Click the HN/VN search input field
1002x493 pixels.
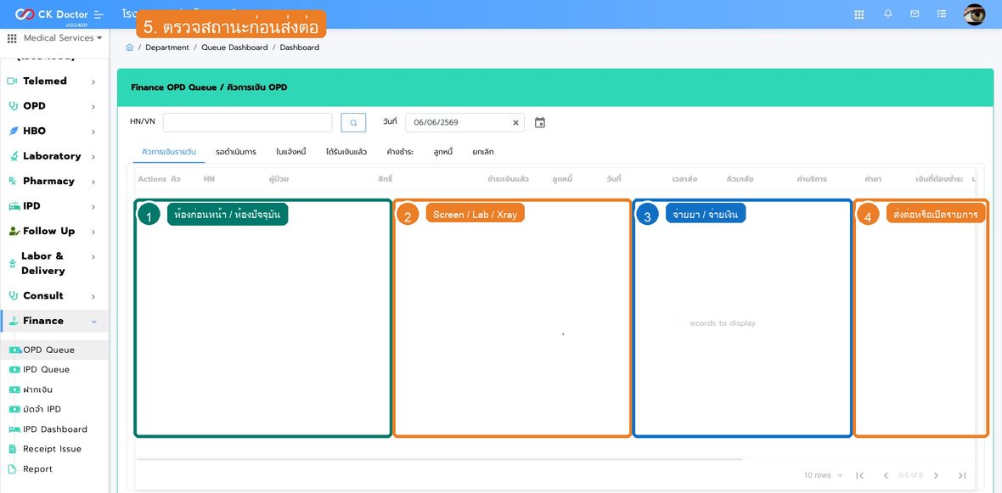[248, 122]
